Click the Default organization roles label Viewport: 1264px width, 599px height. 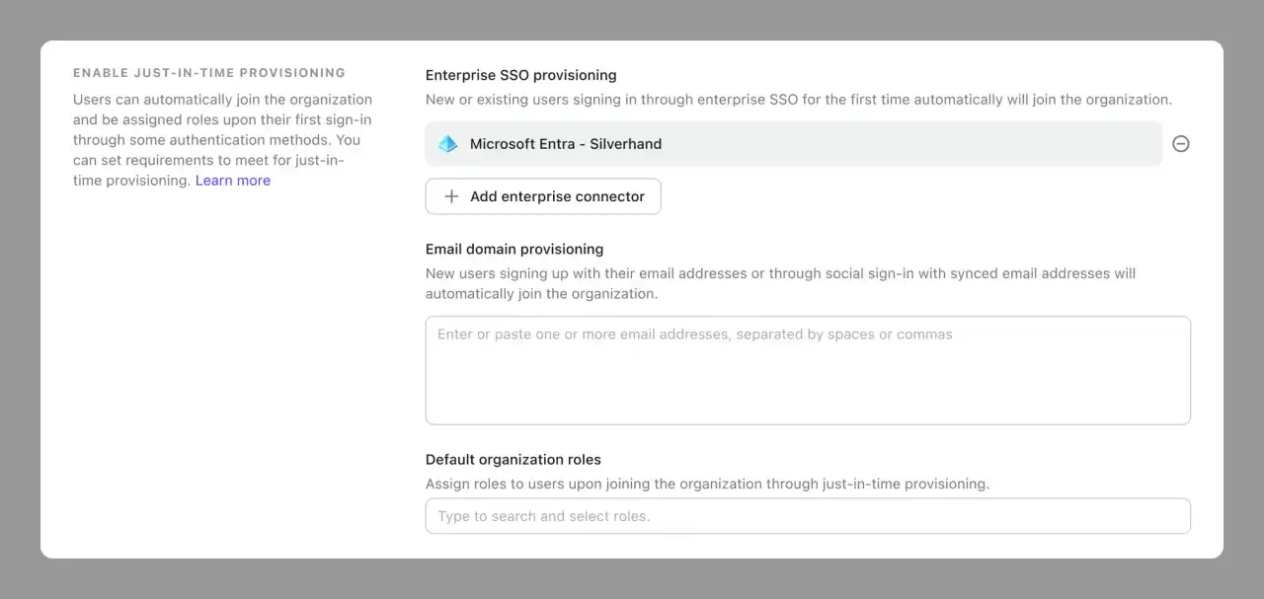pos(513,459)
